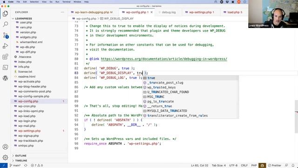Open Run and Debug view icon
This screenshot has height=168, width=298.
pos(5,46)
